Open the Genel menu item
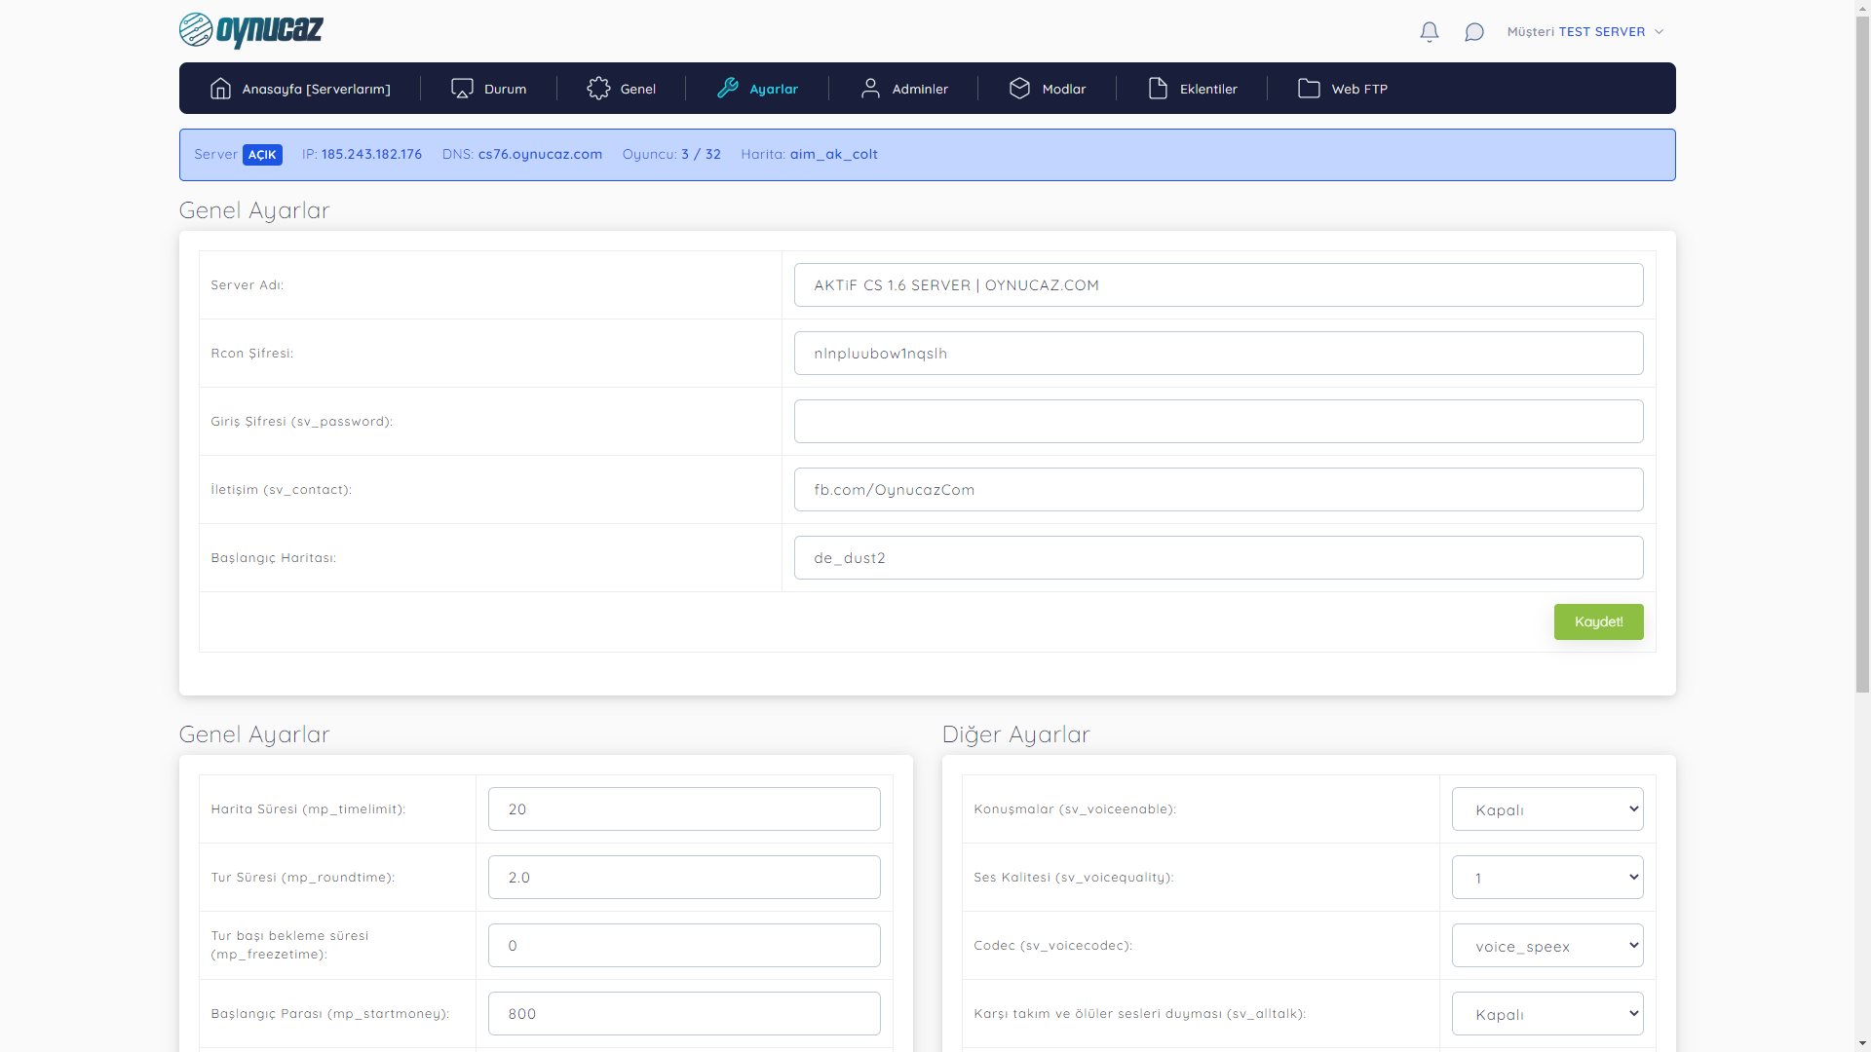This screenshot has width=1871, height=1052. click(x=622, y=89)
